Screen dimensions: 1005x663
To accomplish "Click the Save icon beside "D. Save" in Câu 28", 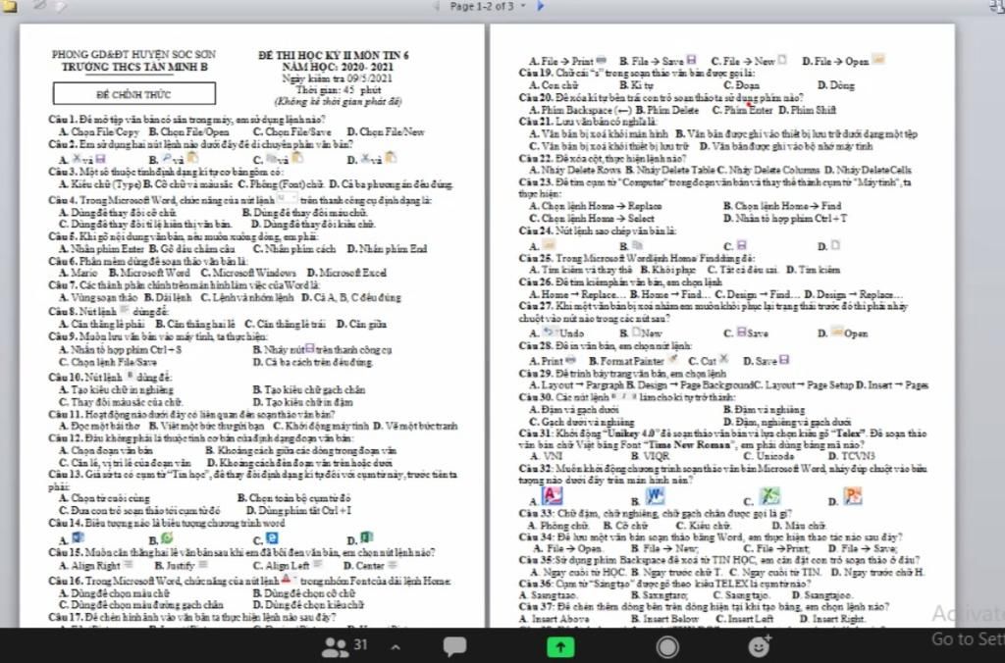I will pyautogui.click(x=784, y=360).
